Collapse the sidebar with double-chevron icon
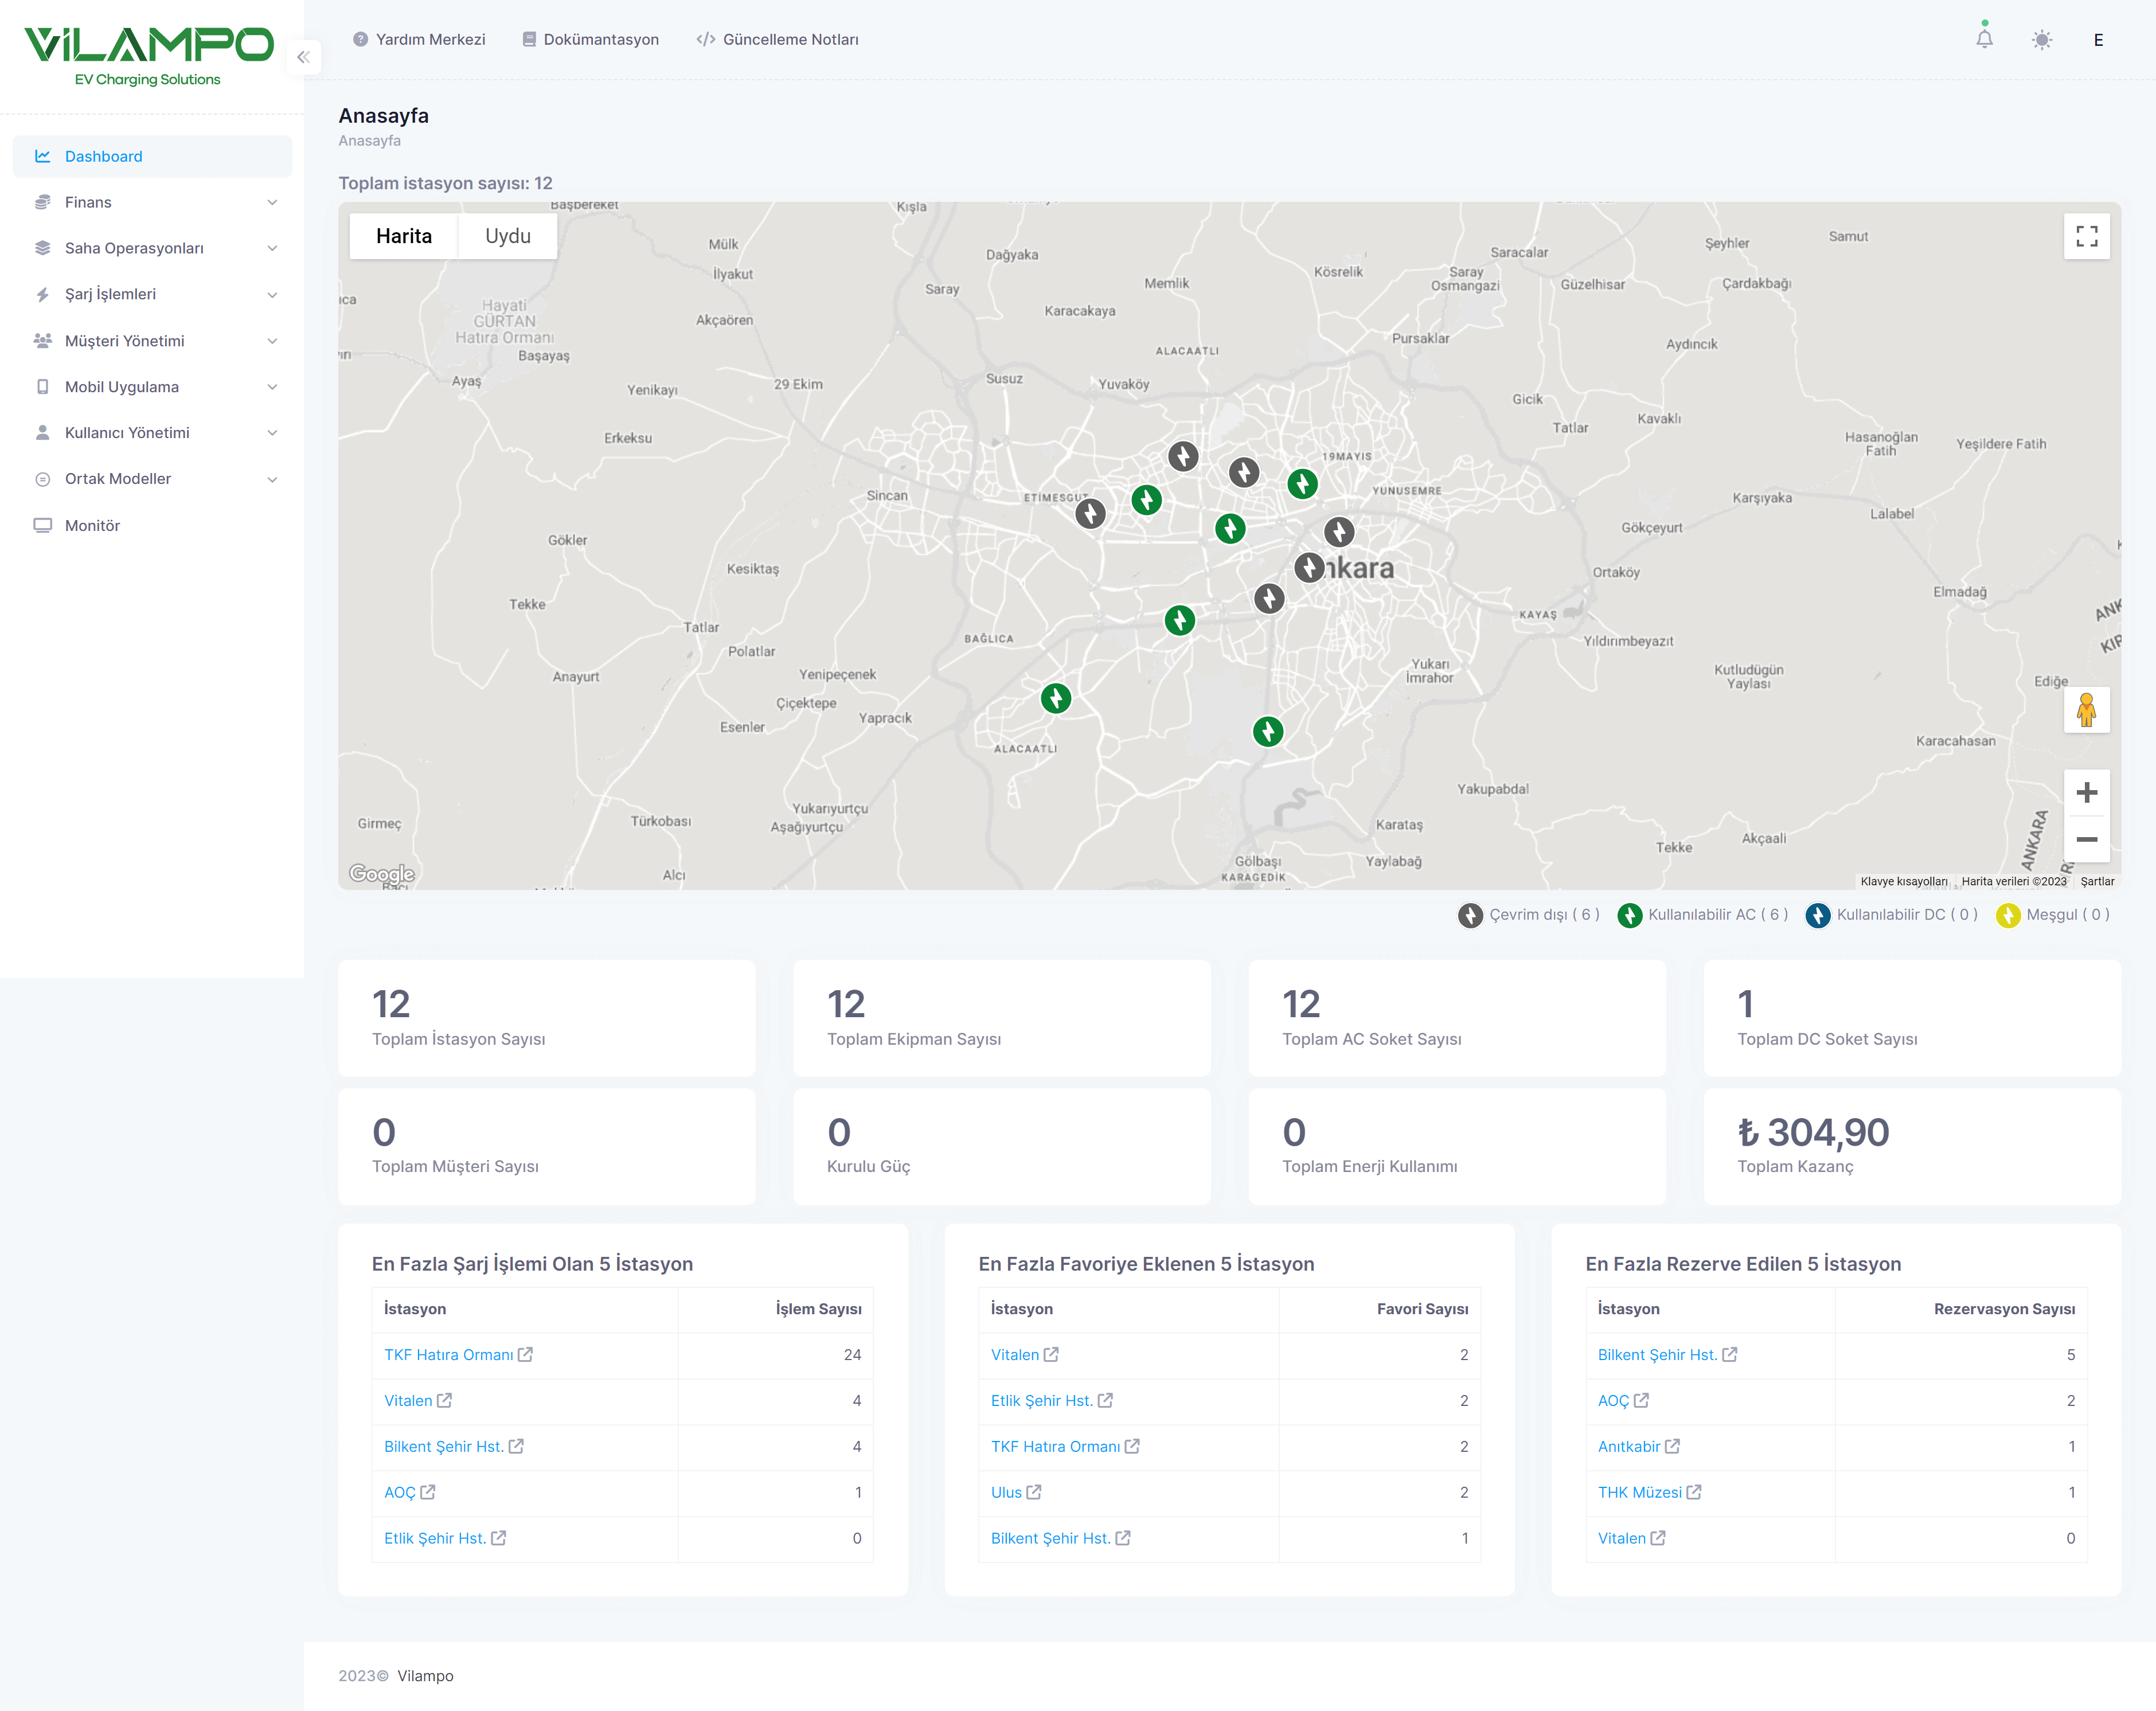The image size is (2156, 1711). pyautogui.click(x=303, y=57)
